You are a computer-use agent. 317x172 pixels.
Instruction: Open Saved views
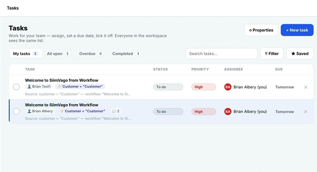pos(300,53)
